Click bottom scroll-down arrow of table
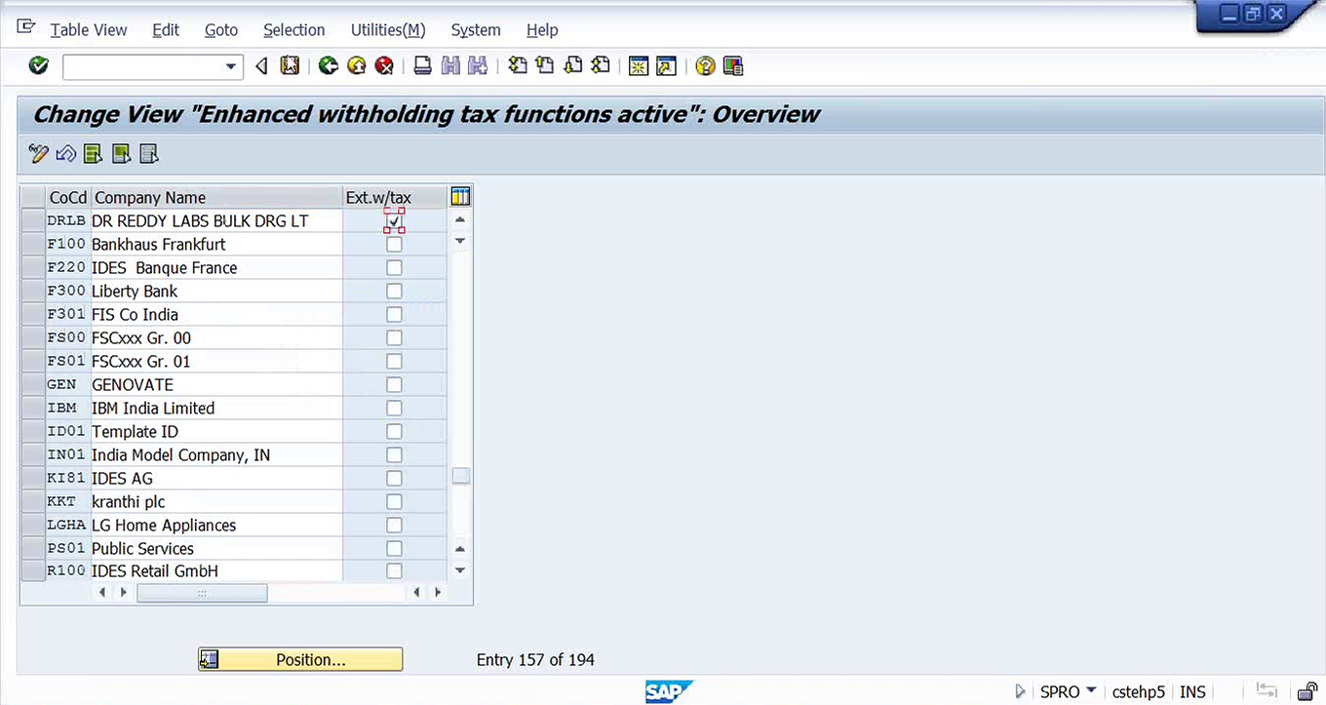Image resolution: width=1326 pixels, height=705 pixels. tap(460, 570)
